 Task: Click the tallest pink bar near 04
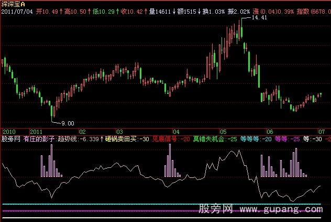170,161
